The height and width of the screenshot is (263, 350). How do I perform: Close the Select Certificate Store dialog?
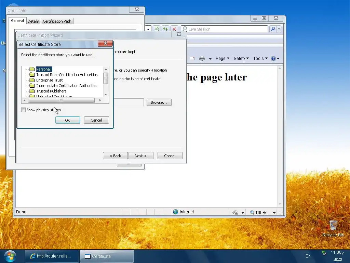(x=105, y=43)
